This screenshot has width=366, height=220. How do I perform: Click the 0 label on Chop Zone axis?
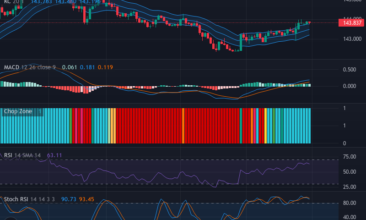point(344,143)
